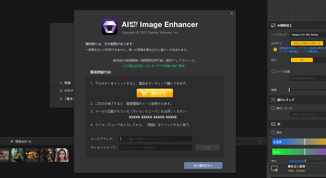Image resolution: width=326 pixels, height=178 pixels.
Task: Click the 画像全体 (6) label
Action: (23, 142)
